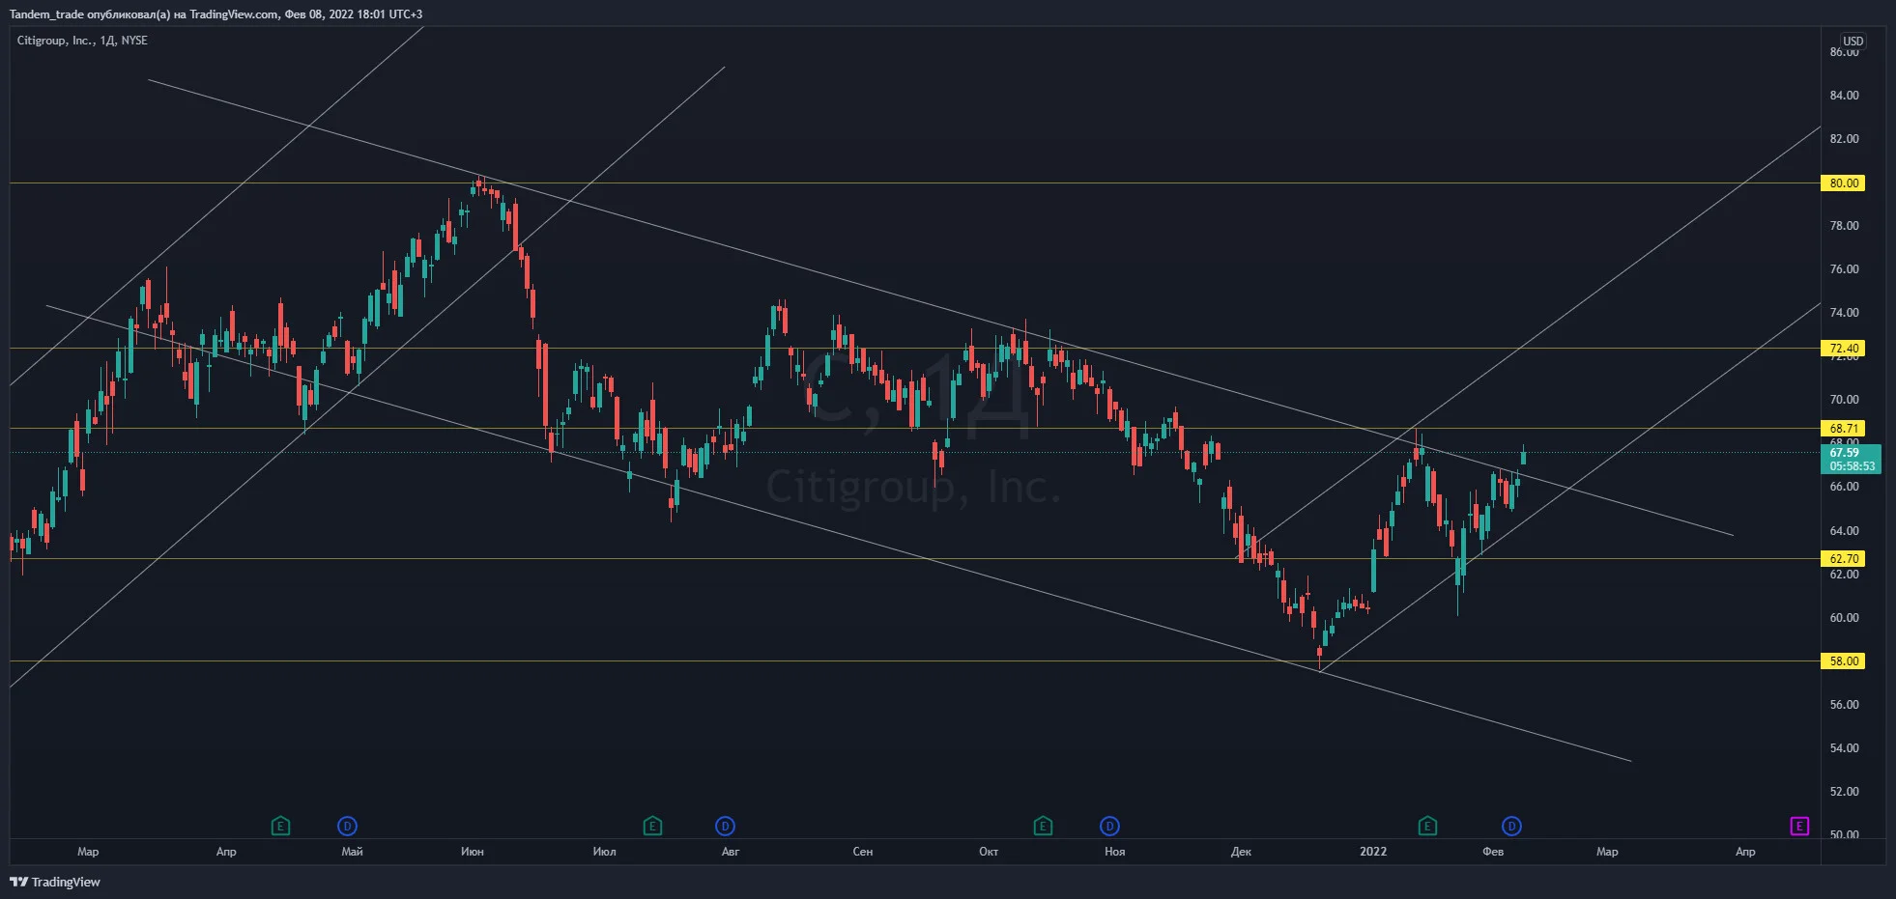Click the 60.00 price axis value
The width and height of the screenshot is (1896, 899).
point(1844,617)
